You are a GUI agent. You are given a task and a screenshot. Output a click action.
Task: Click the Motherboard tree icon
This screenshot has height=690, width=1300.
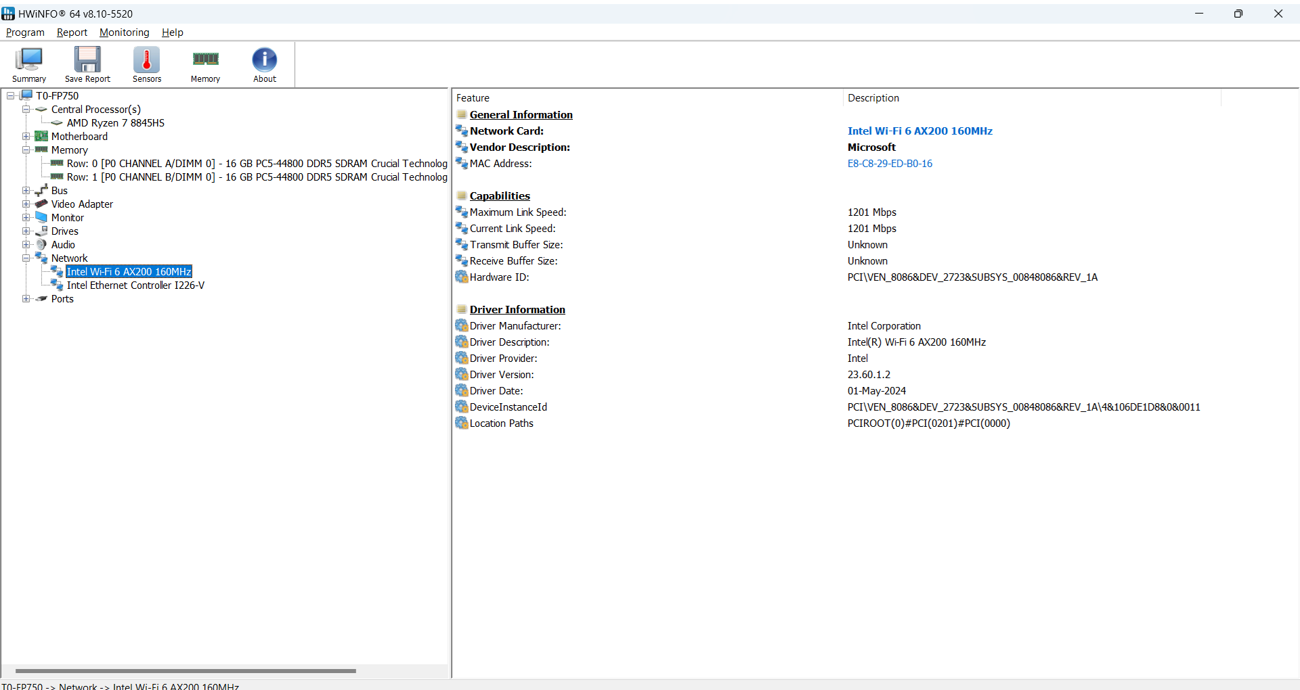[x=41, y=136]
